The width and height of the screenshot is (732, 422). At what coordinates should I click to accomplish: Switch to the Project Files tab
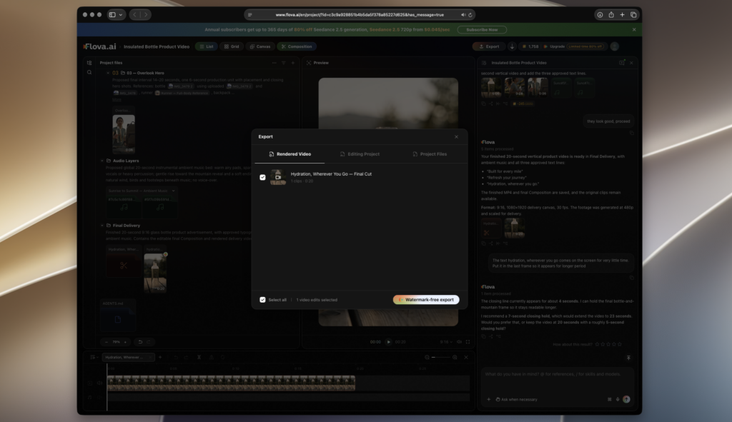click(430, 154)
